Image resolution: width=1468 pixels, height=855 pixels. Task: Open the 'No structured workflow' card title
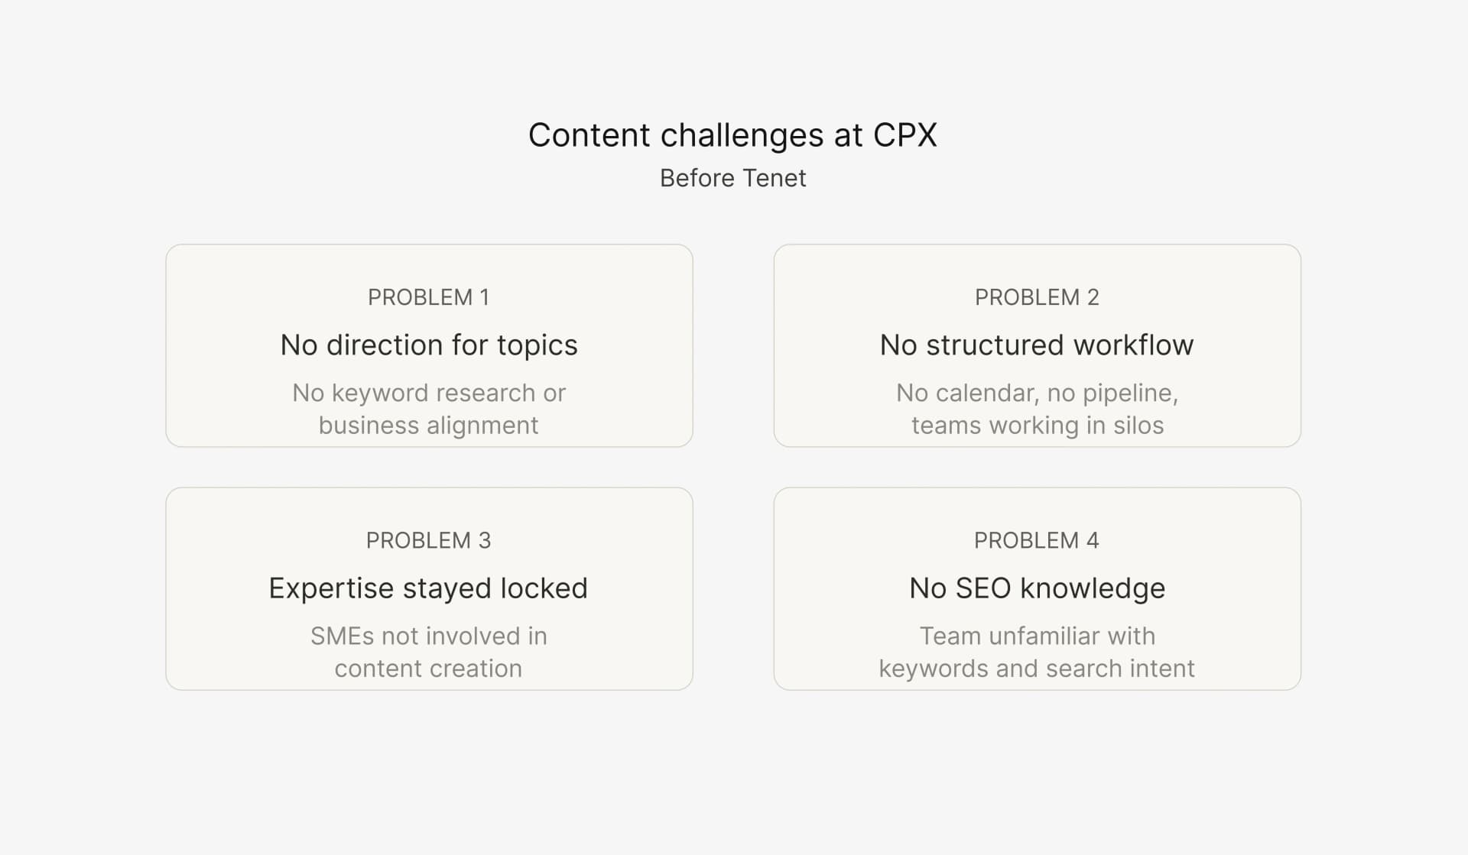click(x=1037, y=345)
